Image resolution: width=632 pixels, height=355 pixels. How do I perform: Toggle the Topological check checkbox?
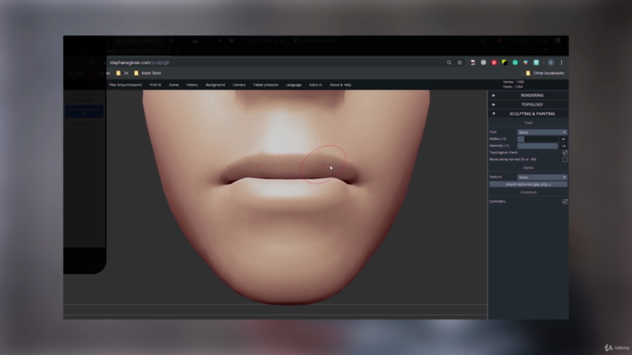click(565, 153)
